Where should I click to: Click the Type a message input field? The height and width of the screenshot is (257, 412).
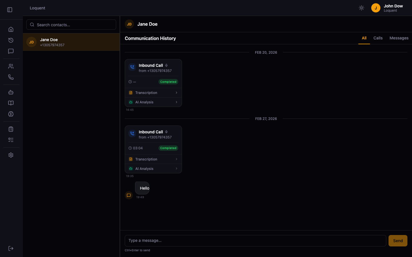click(x=255, y=240)
